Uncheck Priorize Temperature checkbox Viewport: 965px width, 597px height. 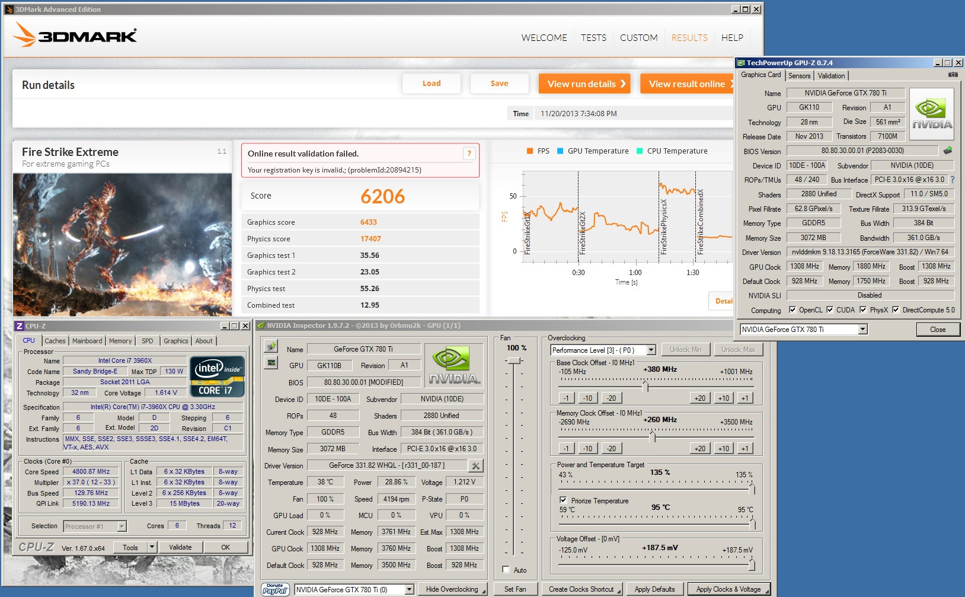pyautogui.click(x=563, y=500)
